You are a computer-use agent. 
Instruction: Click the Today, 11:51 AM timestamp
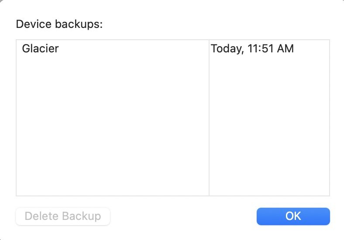(252, 48)
